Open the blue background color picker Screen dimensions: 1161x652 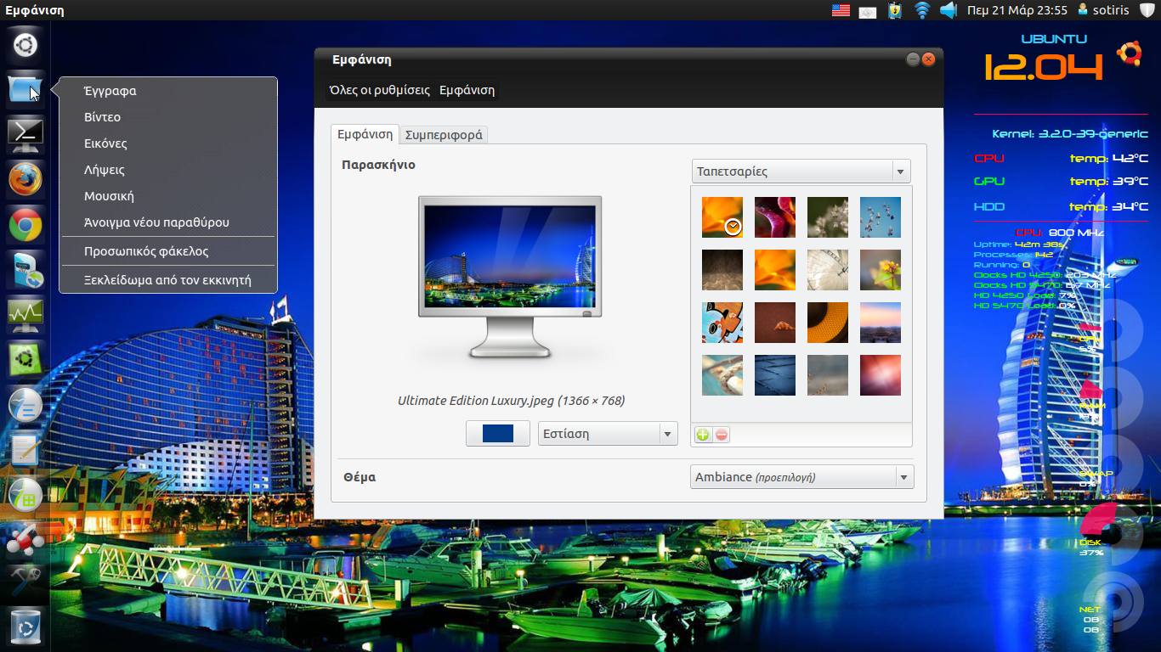pyautogui.click(x=497, y=434)
